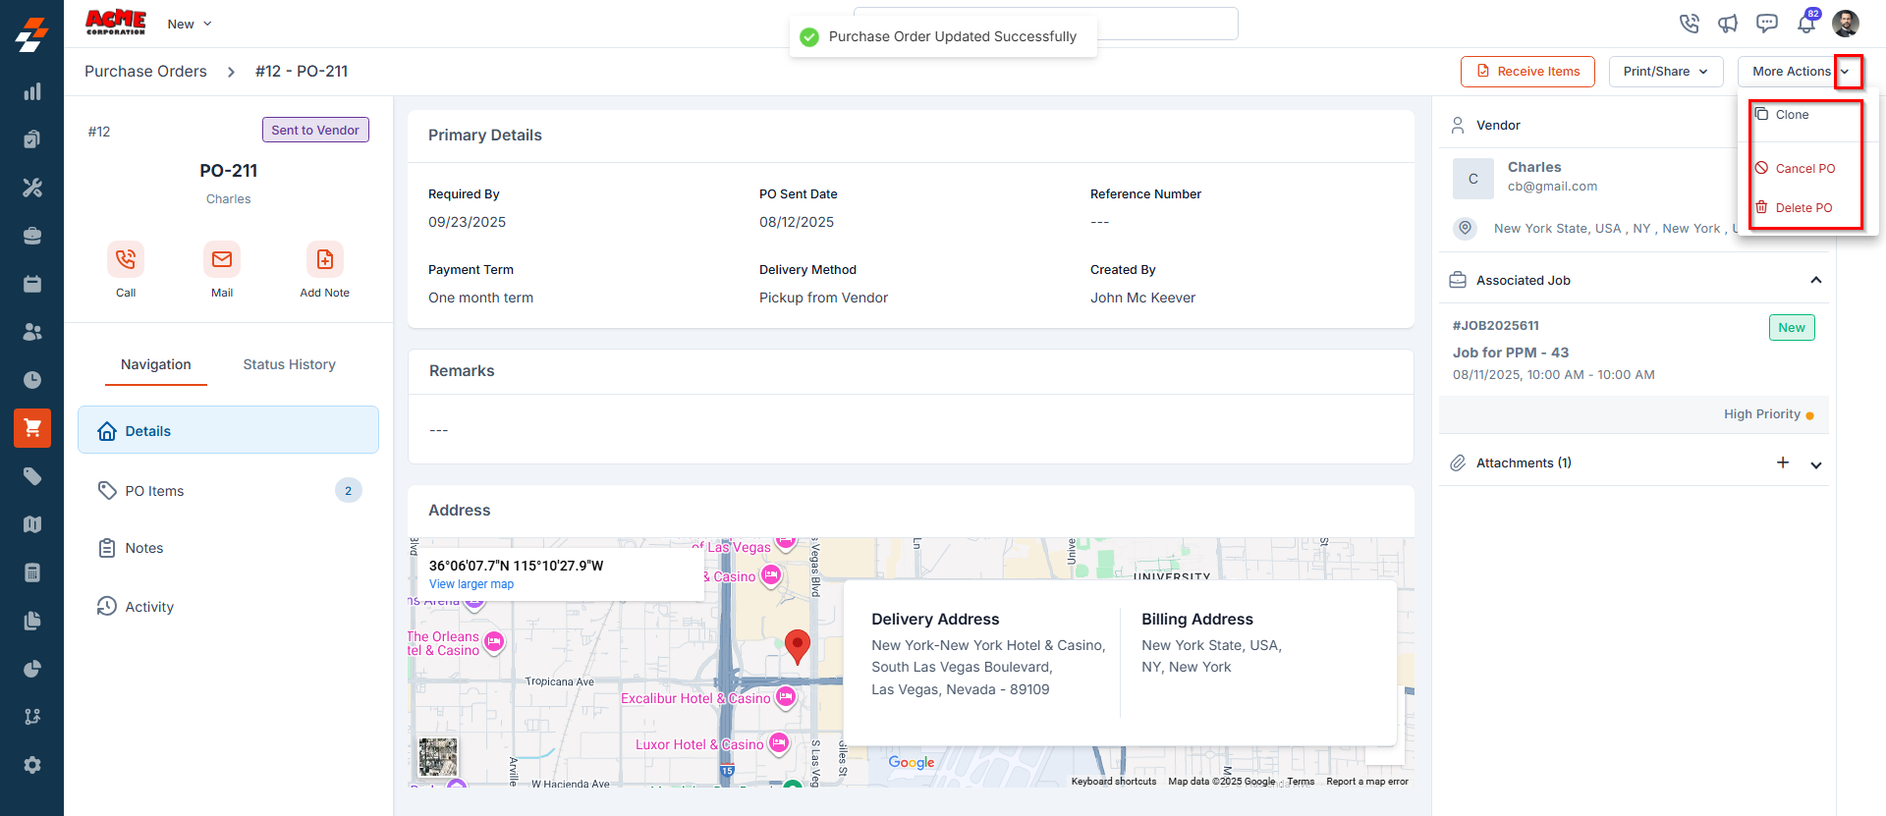Open the calendar sidebar icon
This screenshot has height=816, width=1886.
pyautogui.click(x=32, y=284)
